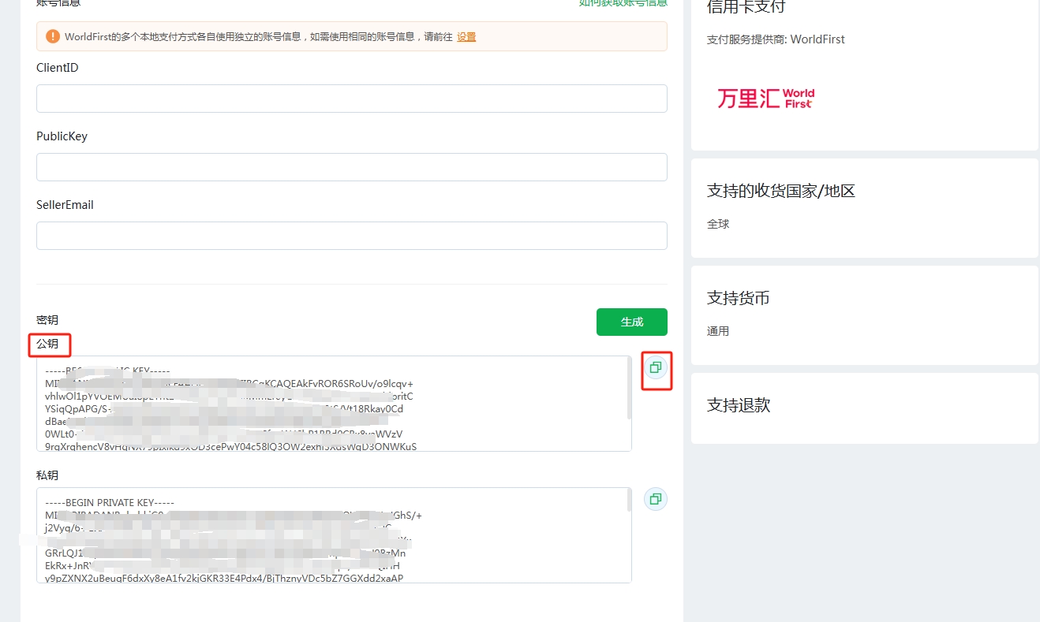
Task: Click the 私钥 label
Action: pyautogui.click(x=47, y=475)
